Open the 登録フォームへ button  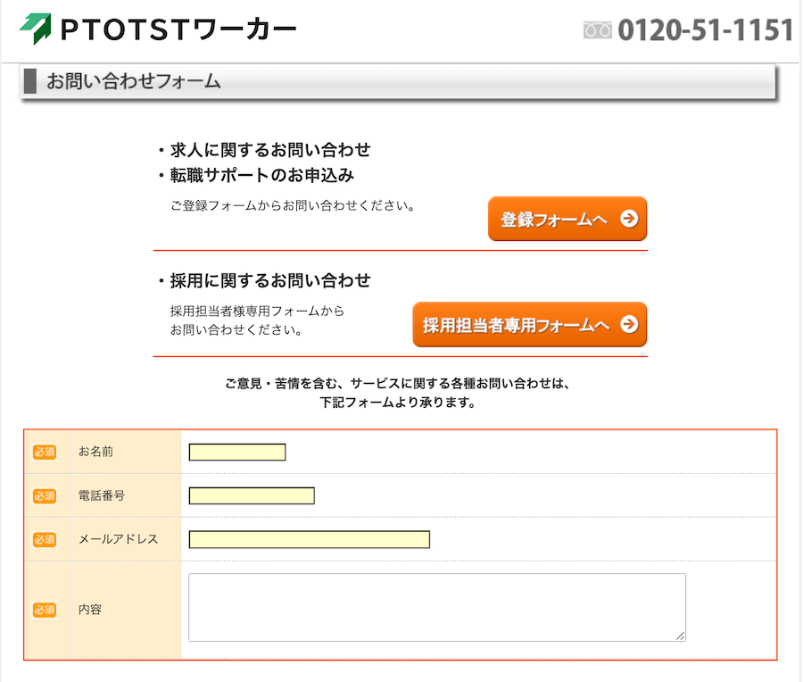[567, 219]
